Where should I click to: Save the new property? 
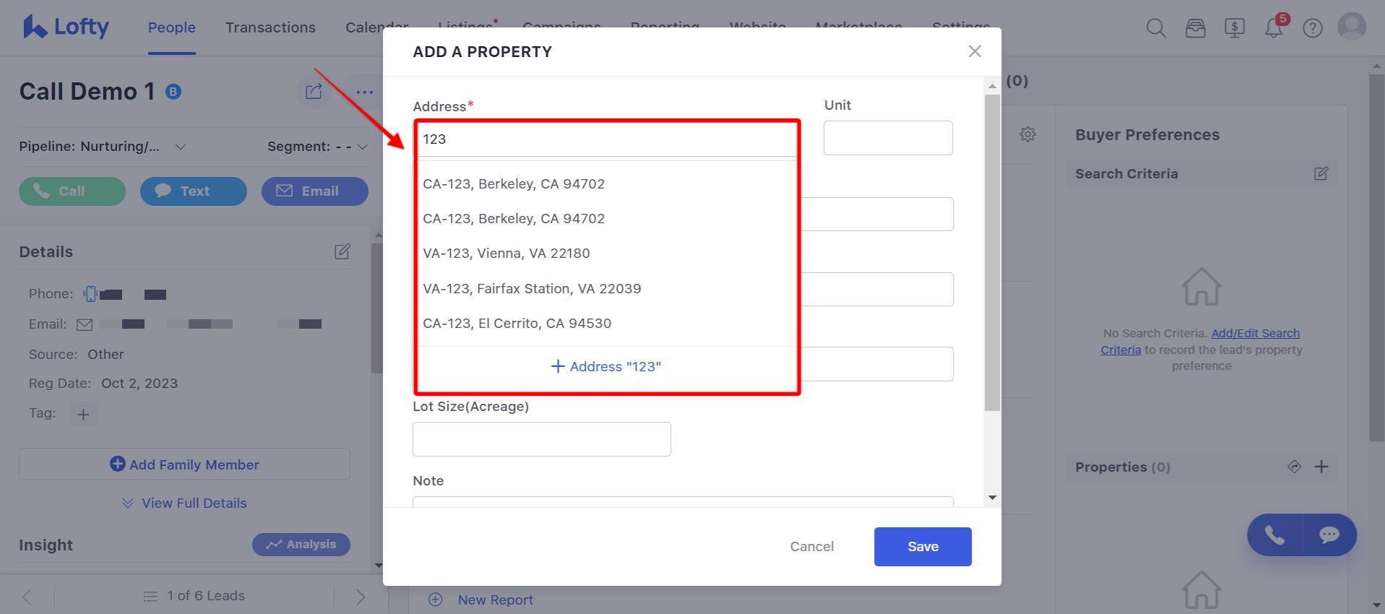tap(922, 547)
